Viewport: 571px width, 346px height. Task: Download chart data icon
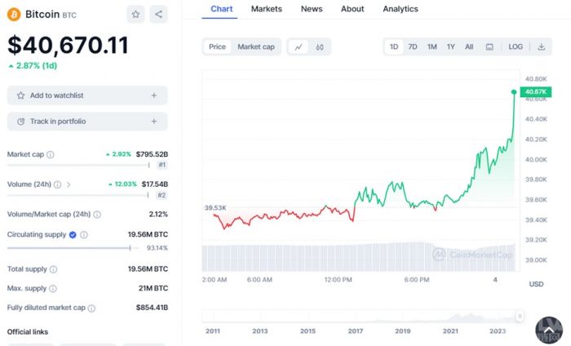[542, 47]
